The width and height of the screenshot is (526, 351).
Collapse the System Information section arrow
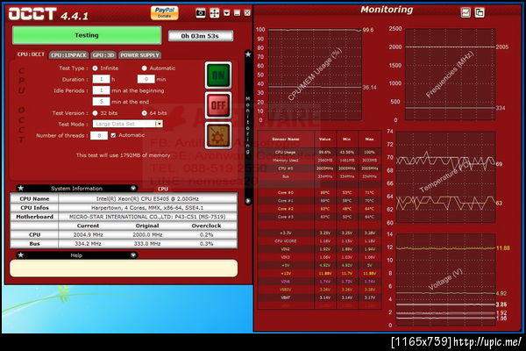pos(133,188)
